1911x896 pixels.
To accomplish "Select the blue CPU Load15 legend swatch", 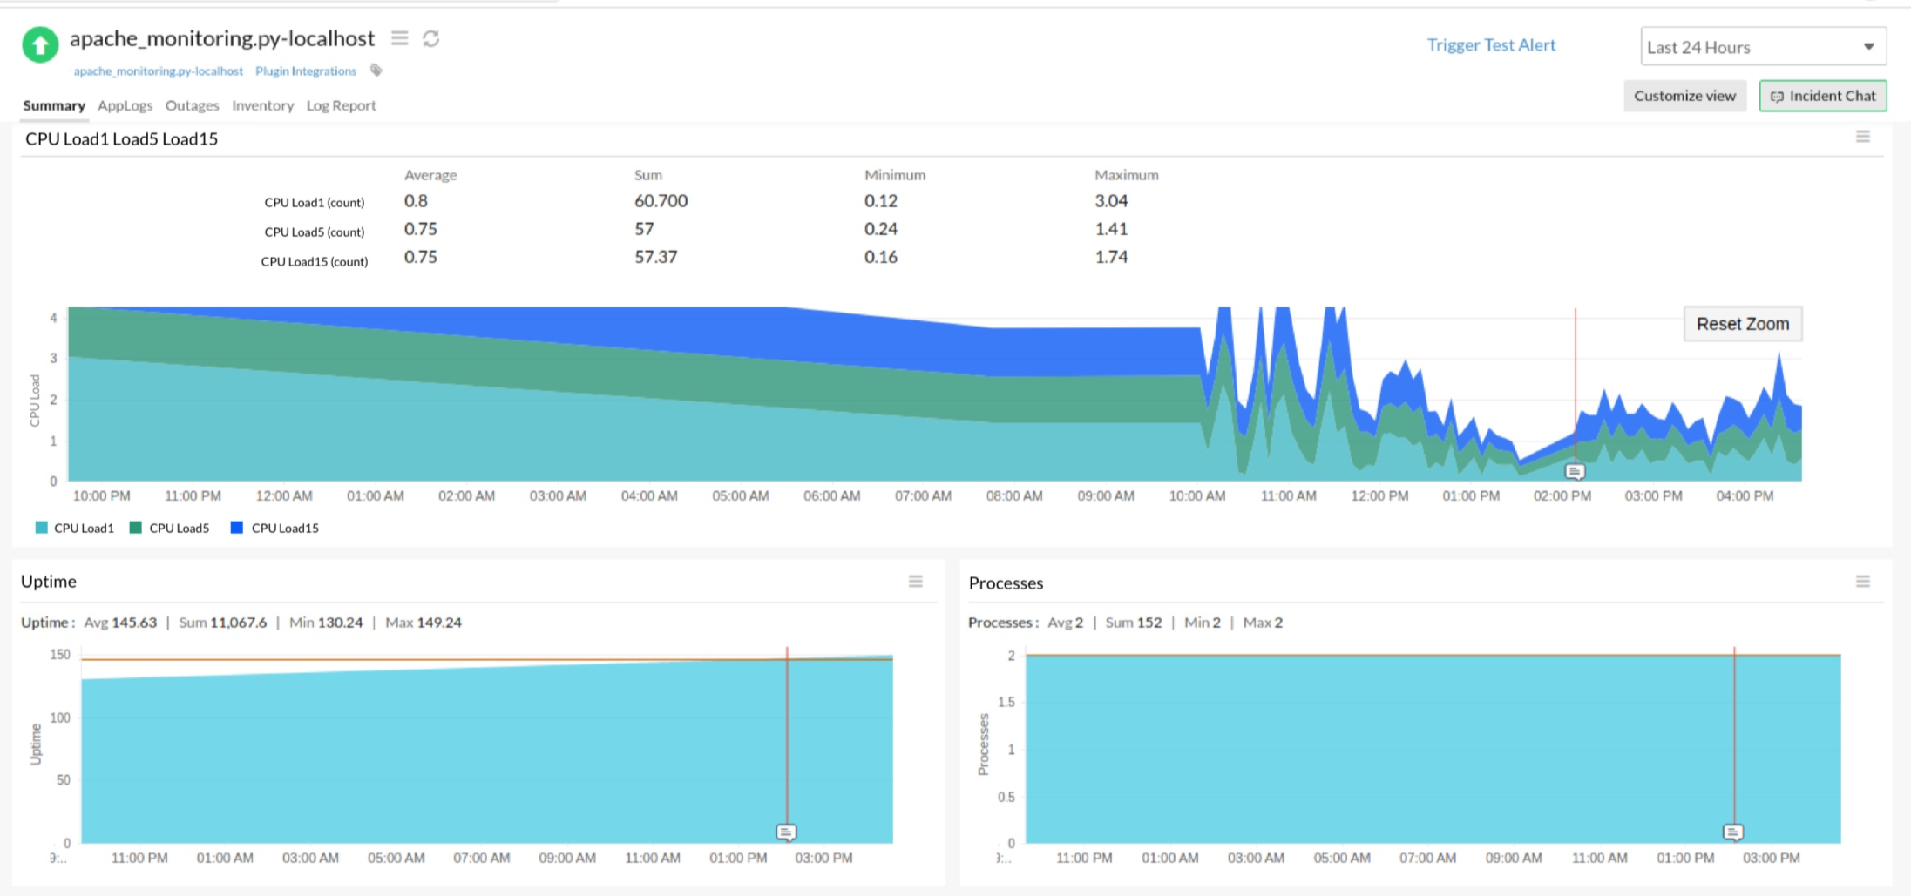I will 234,528.
